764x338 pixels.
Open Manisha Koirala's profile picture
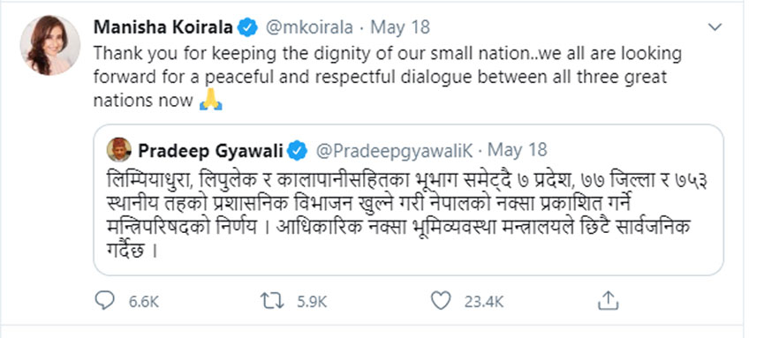point(50,45)
